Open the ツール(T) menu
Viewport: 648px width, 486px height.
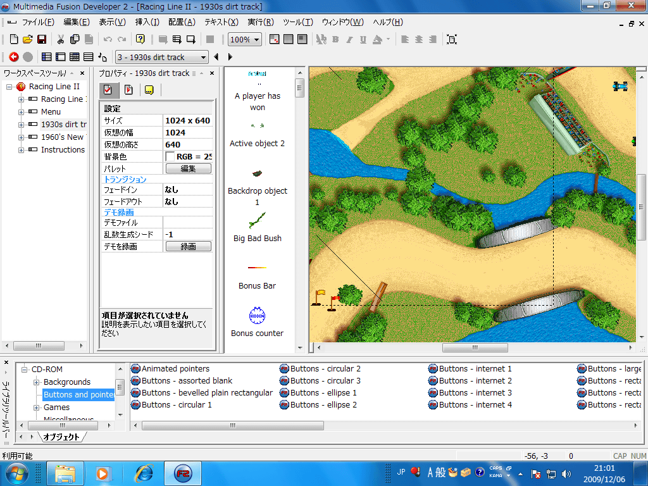tap(298, 22)
